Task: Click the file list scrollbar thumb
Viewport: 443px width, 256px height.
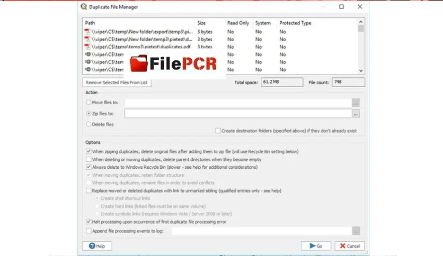Action: click(361, 29)
